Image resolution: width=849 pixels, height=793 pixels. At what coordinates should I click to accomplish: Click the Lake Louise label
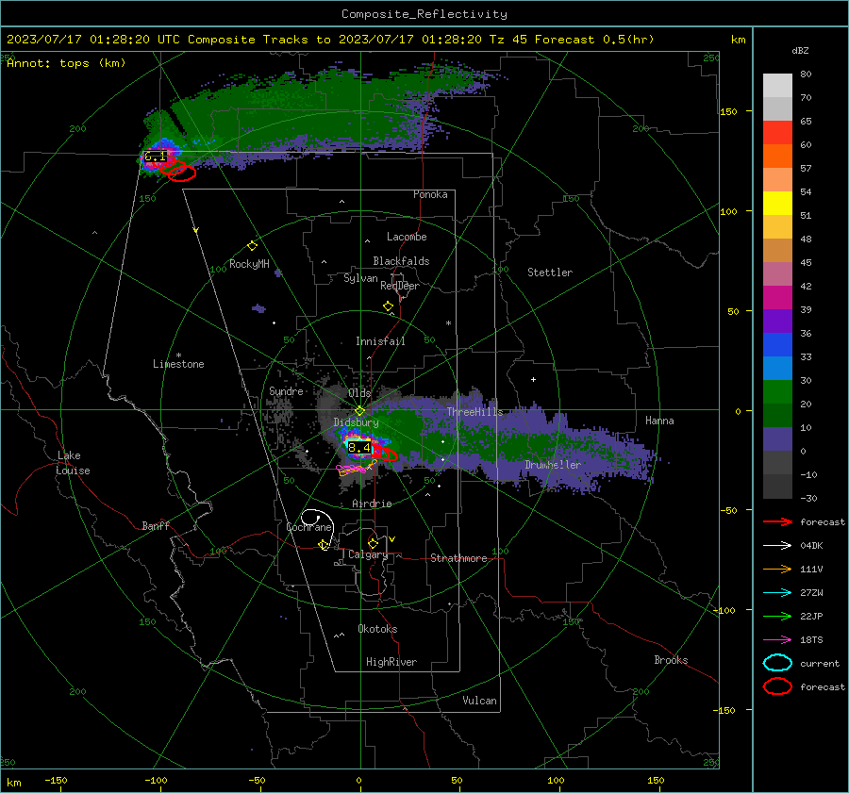click(x=74, y=463)
